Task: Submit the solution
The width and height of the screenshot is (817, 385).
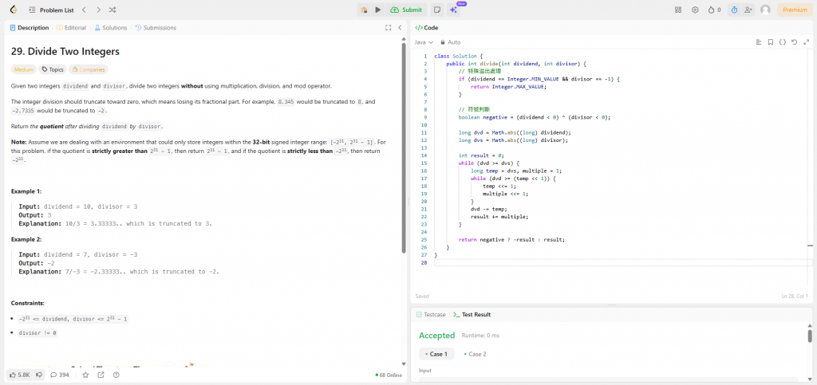Action: point(406,10)
